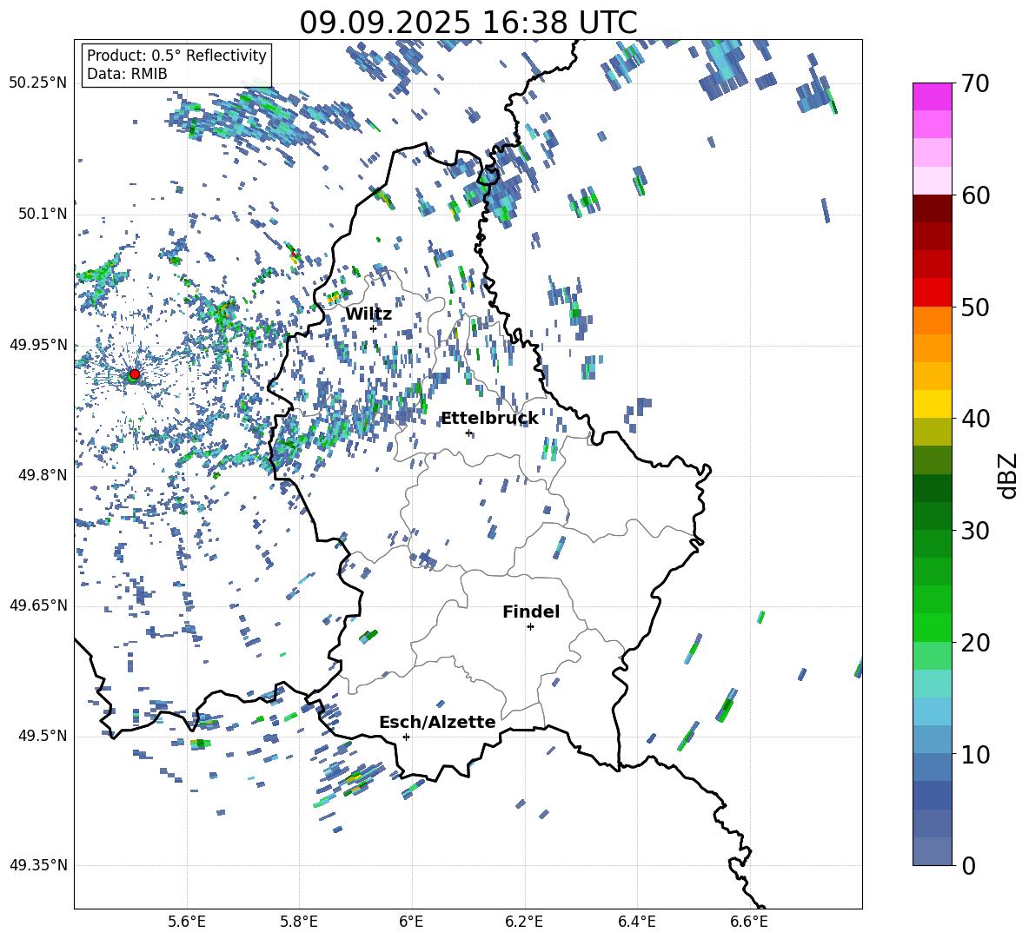This screenshot has width=1029, height=939.
Task: Click the dark red swatch just below 60
Action: (932, 208)
